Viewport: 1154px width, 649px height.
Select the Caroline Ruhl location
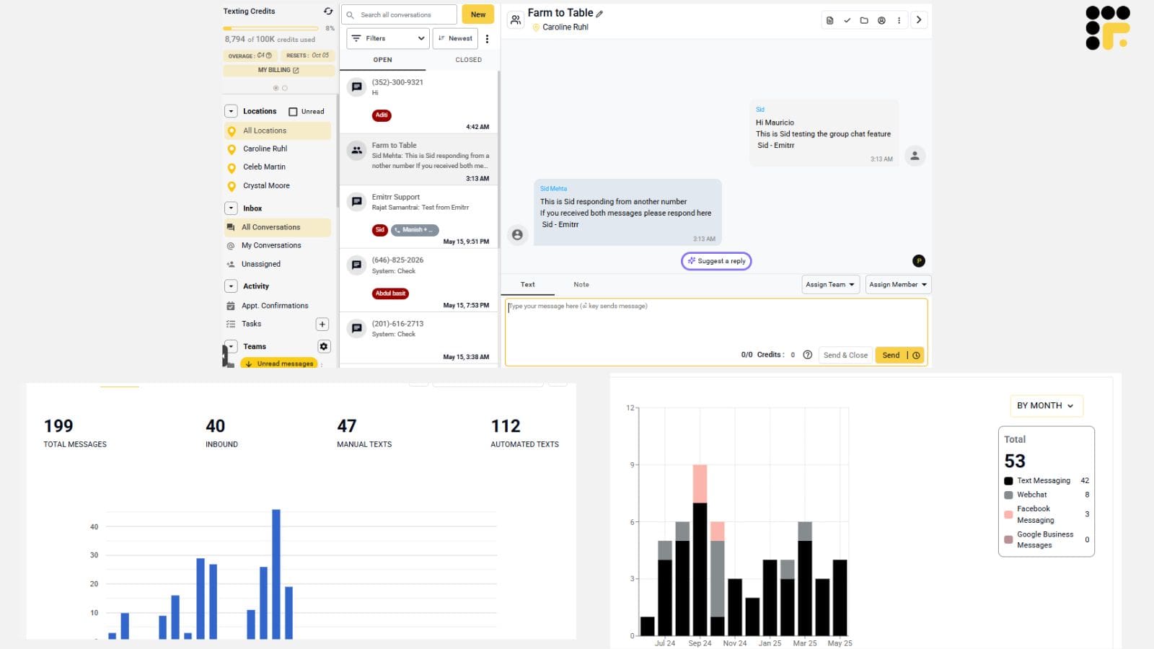coord(264,149)
